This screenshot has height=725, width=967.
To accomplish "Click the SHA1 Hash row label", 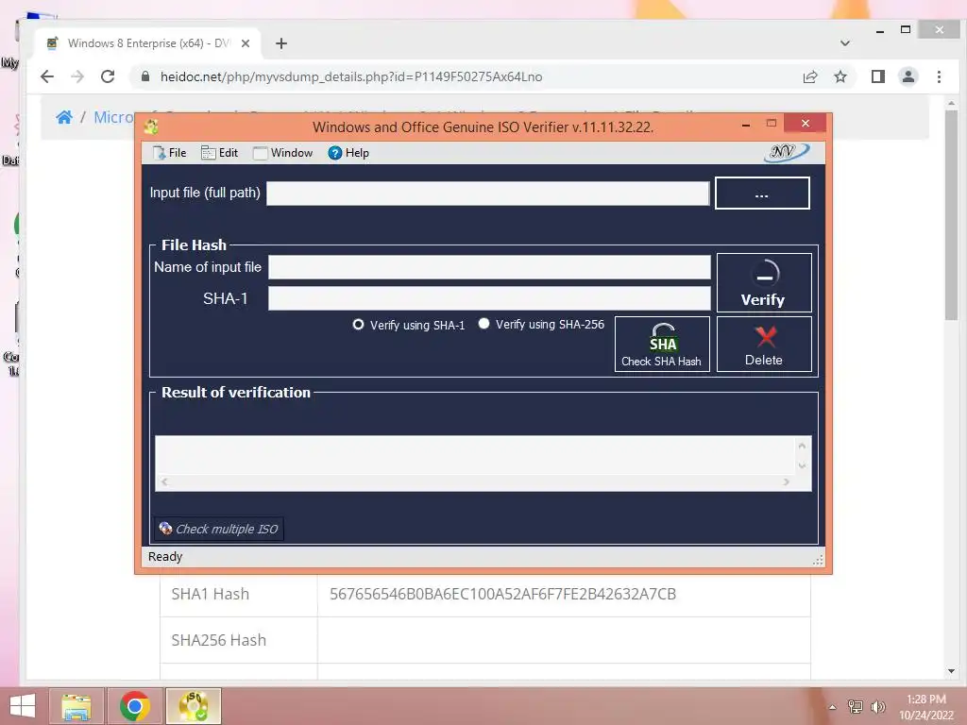I will tap(211, 594).
